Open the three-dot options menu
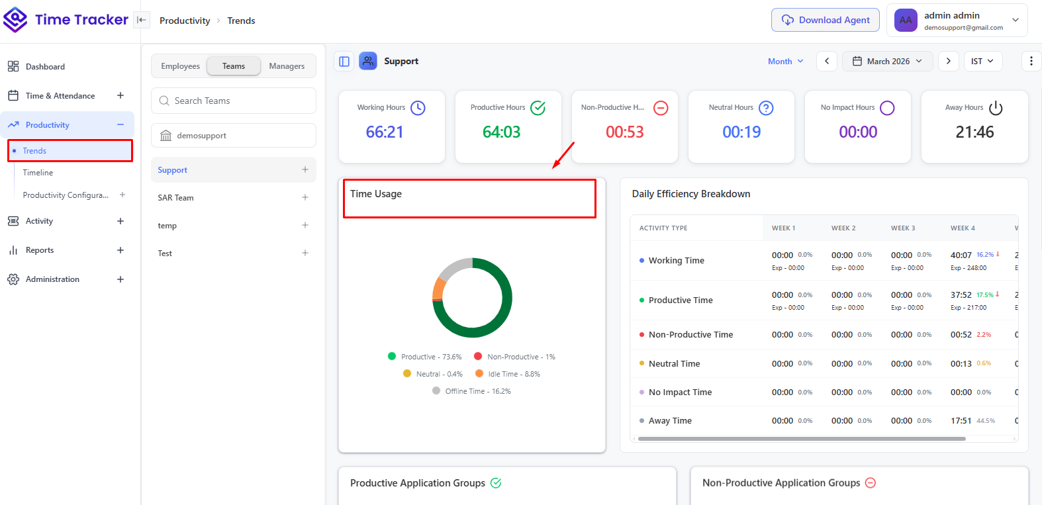1042x505 pixels. coord(1031,61)
